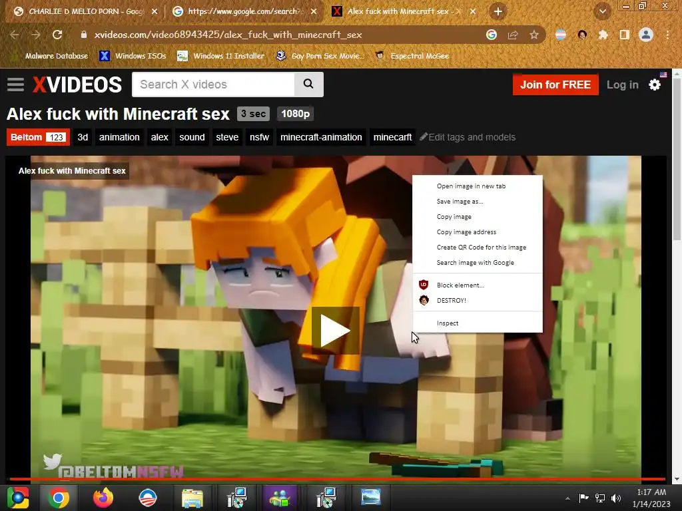Reload the current page
The width and height of the screenshot is (682, 511).
click(57, 35)
